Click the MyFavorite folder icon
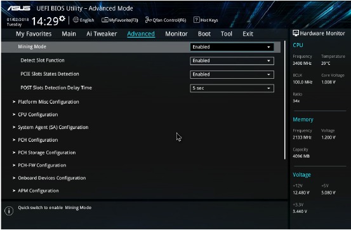 coord(105,20)
